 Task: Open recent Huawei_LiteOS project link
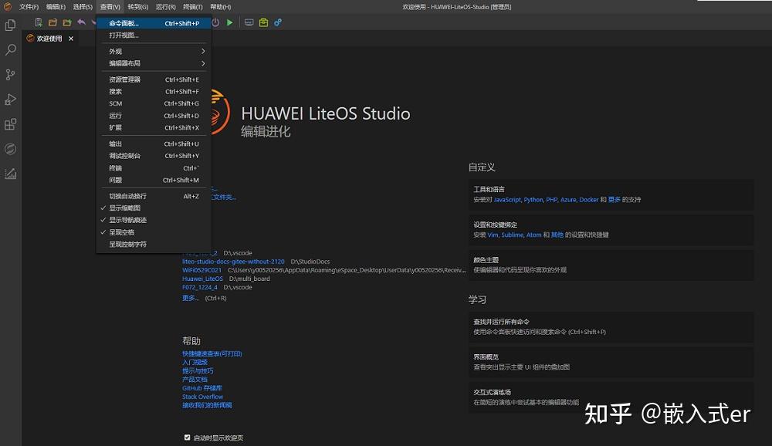(202, 279)
